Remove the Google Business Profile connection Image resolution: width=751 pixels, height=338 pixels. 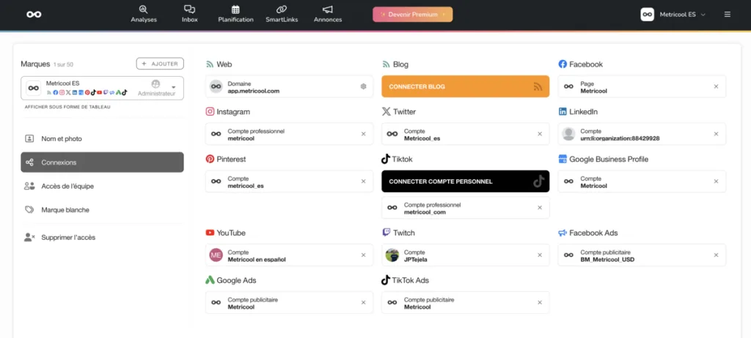pyautogui.click(x=716, y=181)
